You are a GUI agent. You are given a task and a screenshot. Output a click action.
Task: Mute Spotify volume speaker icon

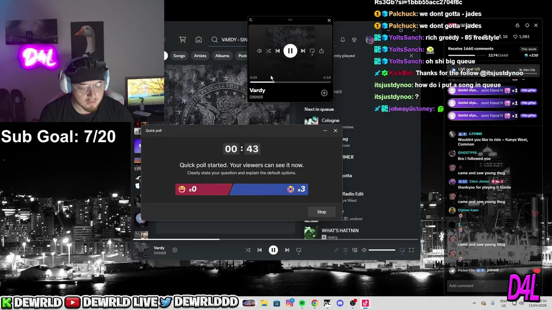[x=364, y=250]
